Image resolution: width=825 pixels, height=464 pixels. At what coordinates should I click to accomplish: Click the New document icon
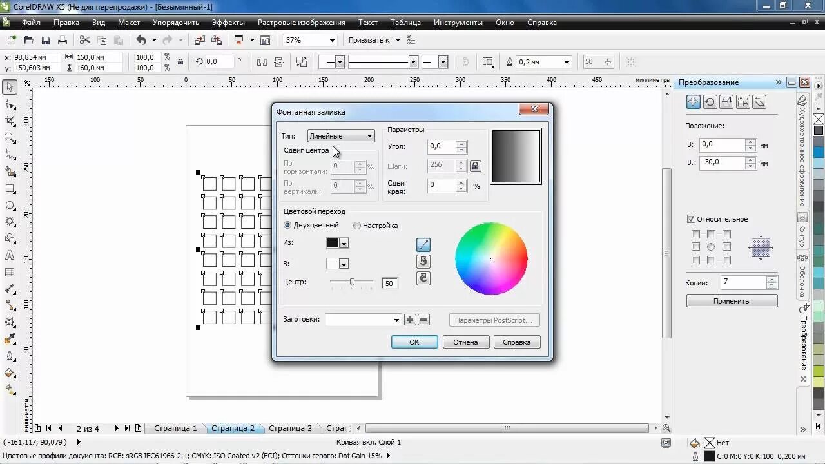[x=11, y=40]
